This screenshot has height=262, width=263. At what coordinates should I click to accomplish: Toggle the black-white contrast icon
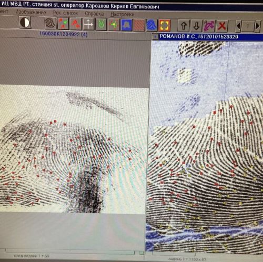25,23
